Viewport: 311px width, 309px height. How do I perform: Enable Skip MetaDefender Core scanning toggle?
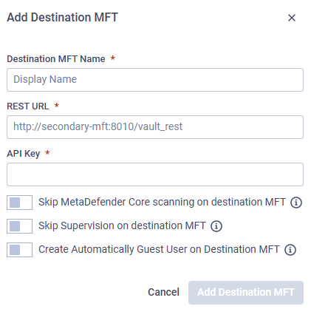point(19,203)
